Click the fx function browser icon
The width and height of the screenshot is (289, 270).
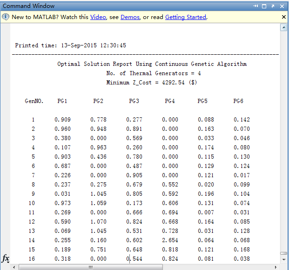(5, 258)
